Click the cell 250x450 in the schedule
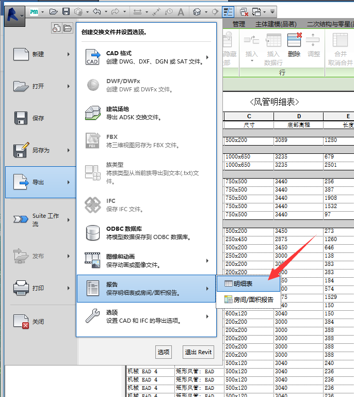 tap(249, 239)
